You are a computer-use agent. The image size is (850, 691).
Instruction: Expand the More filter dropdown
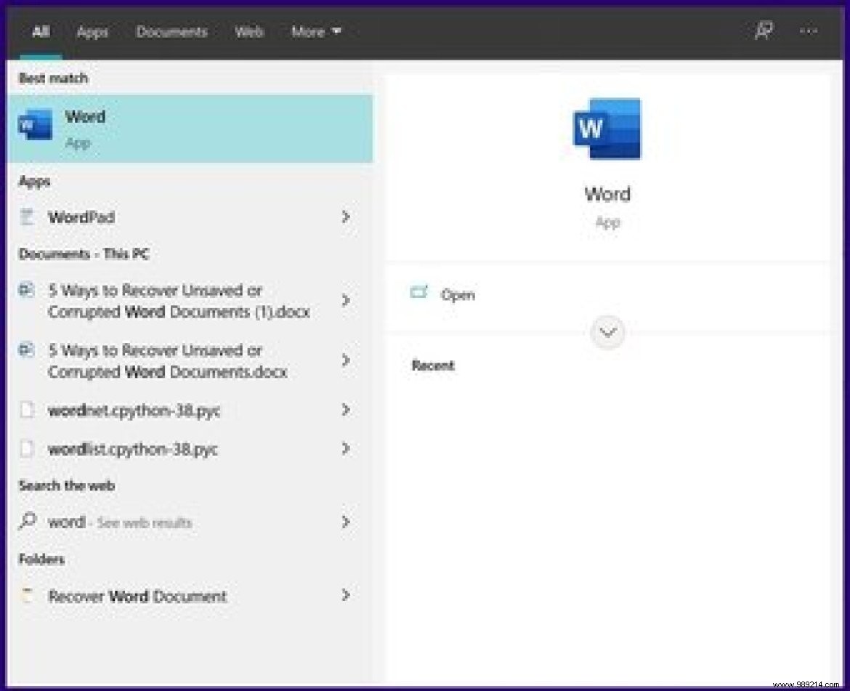(315, 31)
